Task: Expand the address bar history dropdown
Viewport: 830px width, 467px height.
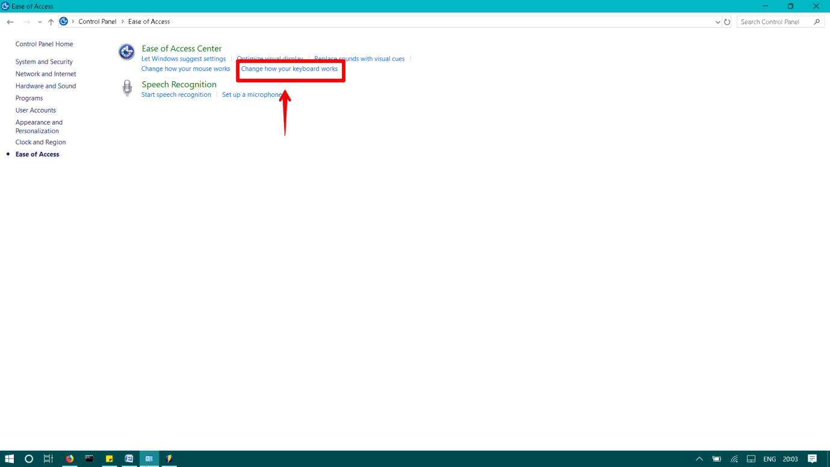Action: point(717,21)
